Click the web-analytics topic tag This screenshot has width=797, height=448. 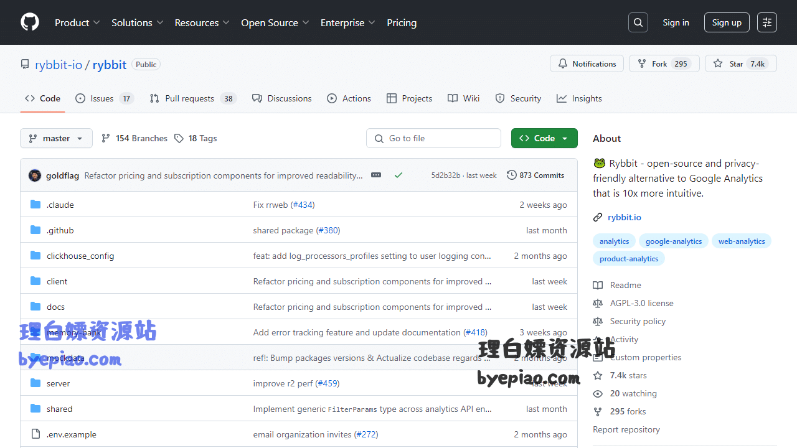742,241
